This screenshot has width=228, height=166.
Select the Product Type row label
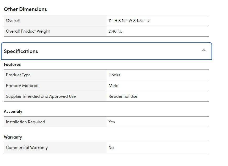coord(18,75)
